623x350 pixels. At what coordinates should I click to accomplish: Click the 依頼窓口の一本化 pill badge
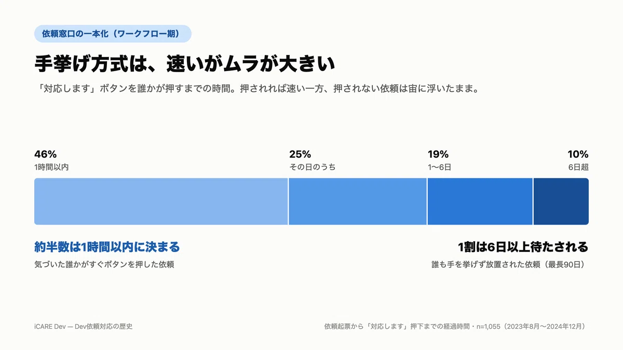click(x=113, y=34)
